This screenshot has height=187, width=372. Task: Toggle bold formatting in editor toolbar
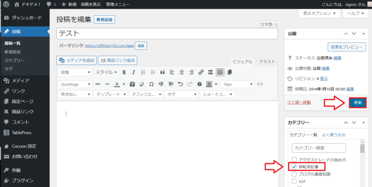click(x=124, y=72)
